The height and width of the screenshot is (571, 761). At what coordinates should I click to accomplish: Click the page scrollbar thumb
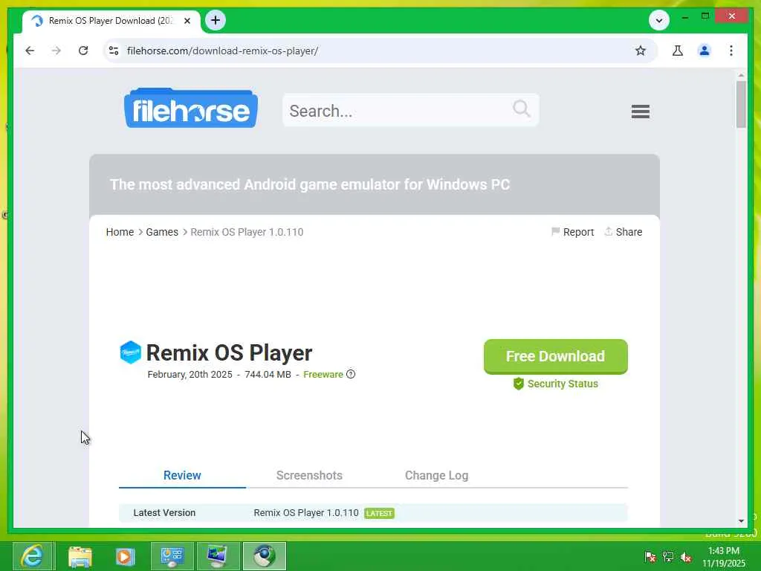[x=741, y=104]
